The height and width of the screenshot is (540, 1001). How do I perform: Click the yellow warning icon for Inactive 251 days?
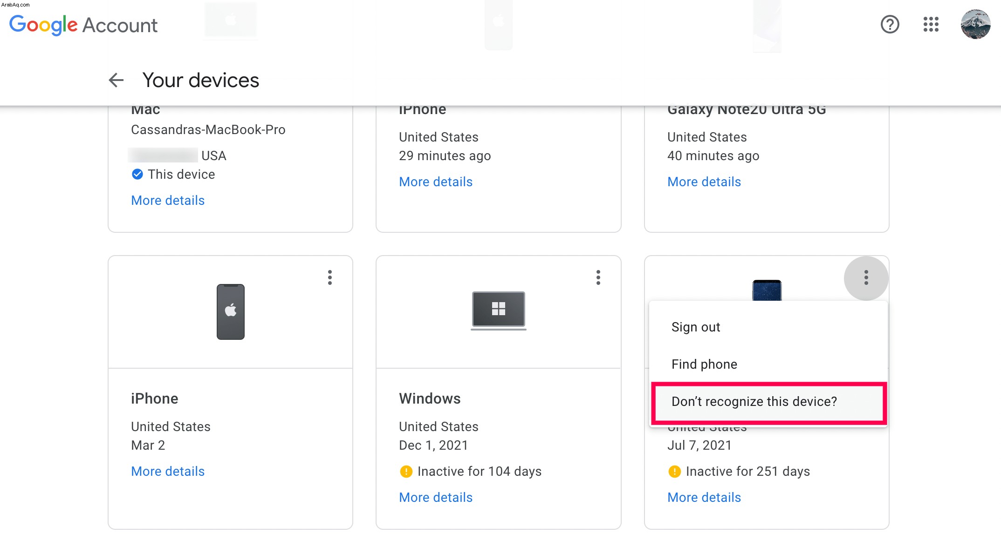pyautogui.click(x=674, y=472)
